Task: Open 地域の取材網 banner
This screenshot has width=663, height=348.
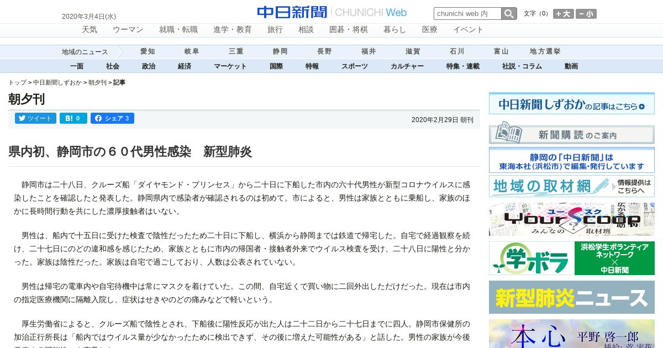Action: 572,186
